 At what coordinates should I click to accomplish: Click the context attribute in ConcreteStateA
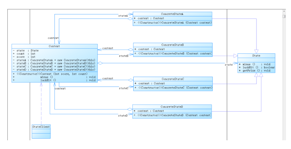[149, 19]
